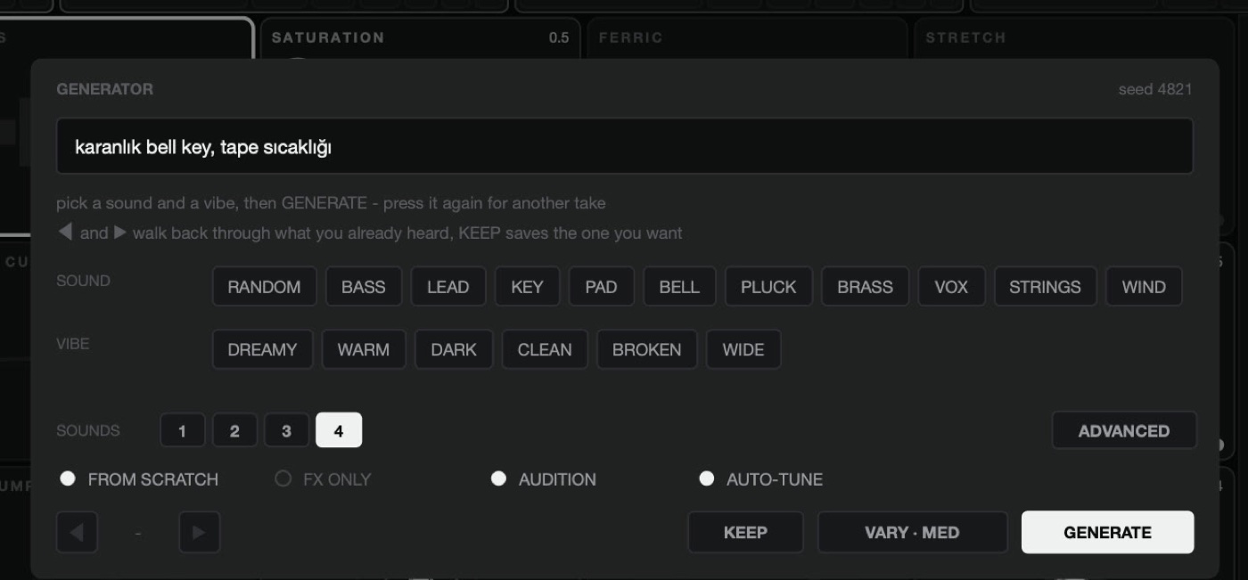The width and height of the screenshot is (1248, 580).
Task: Toggle the AUDITION option
Action: click(x=544, y=479)
